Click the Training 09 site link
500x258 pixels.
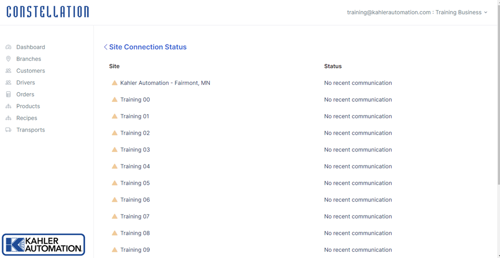coord(135,250)
